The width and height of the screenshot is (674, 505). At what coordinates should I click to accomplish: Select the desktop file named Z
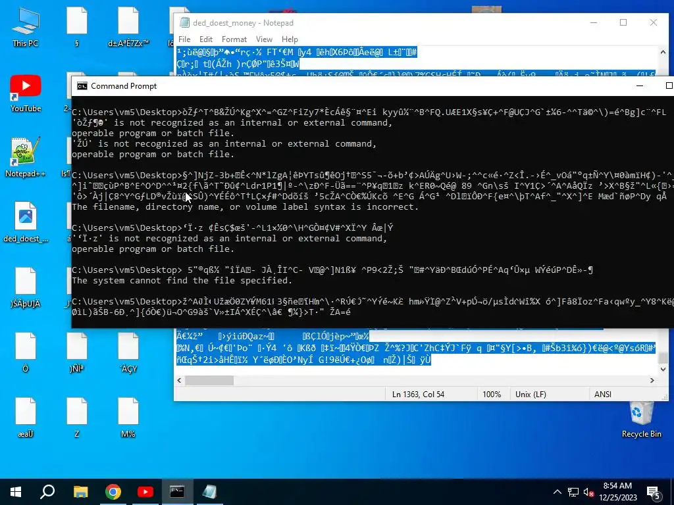coord(76,418)
